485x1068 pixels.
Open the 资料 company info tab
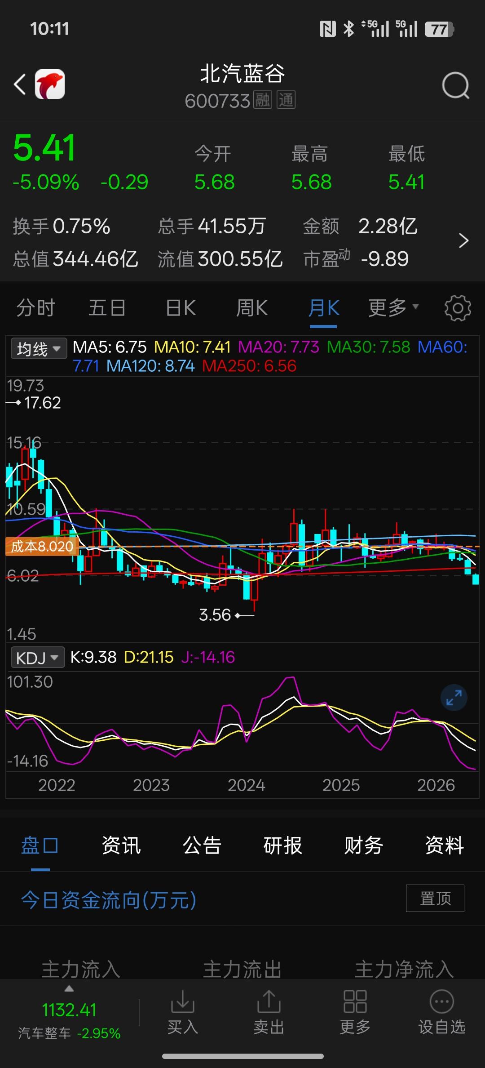[x=445, y=845]
